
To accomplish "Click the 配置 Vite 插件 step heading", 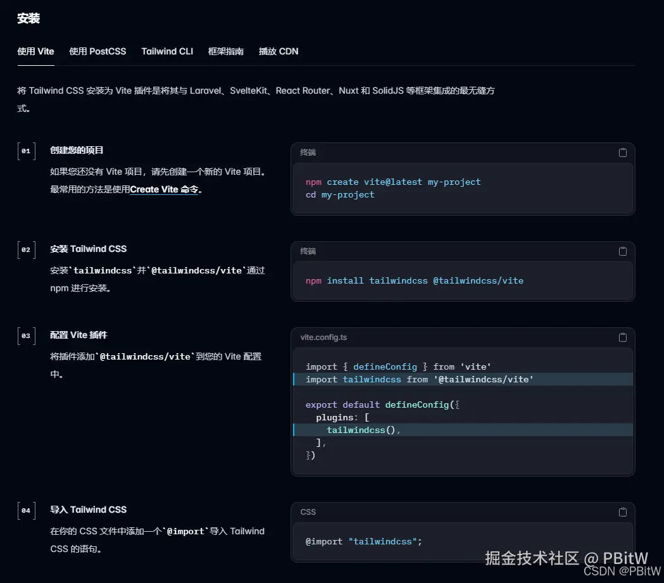I will [78, 335].
